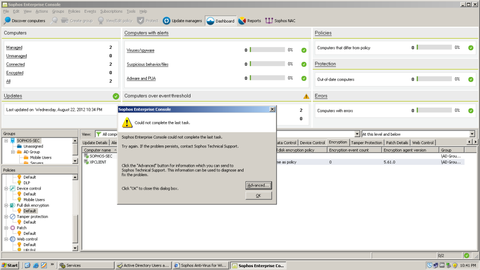Switch to the Device Control tab

pyautogui.click(x=312, y=143)
